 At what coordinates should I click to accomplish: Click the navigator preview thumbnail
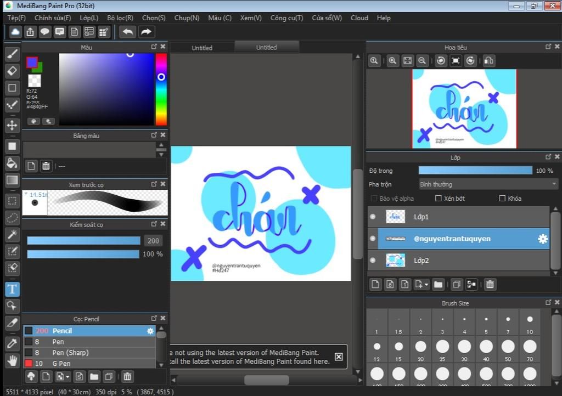tap(464, 109)
